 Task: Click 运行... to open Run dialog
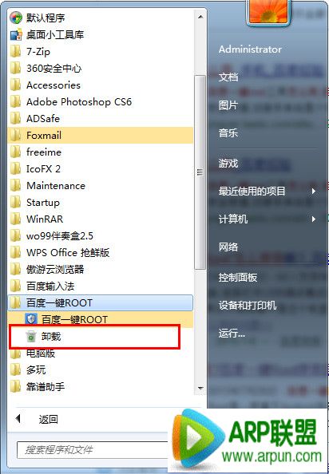point(232,334)
